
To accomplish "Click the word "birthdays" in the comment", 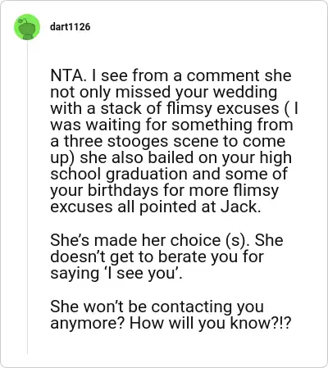I will coord(123,191).
